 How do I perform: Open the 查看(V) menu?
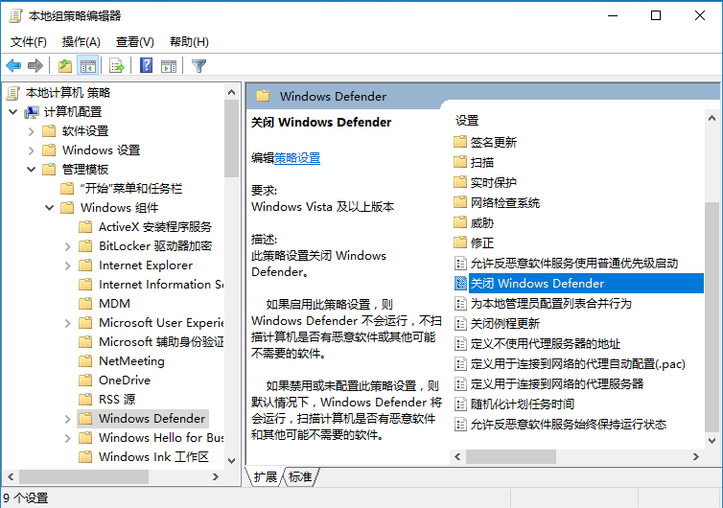[134, 42]
